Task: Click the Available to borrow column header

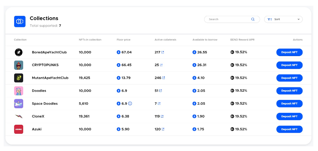Action: click(205, 40)
